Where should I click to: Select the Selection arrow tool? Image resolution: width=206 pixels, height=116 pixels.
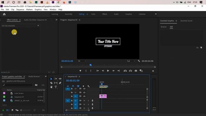(51, 79)
